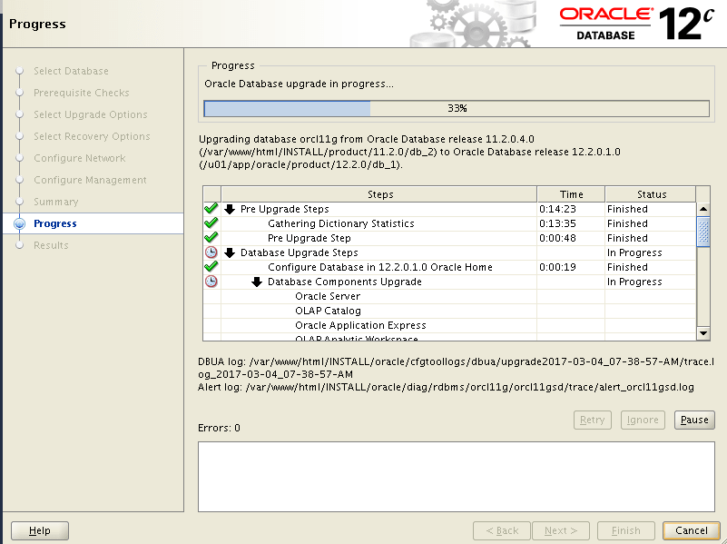
Task: Select the Select Database wizard step
Action: click(71, 71)
